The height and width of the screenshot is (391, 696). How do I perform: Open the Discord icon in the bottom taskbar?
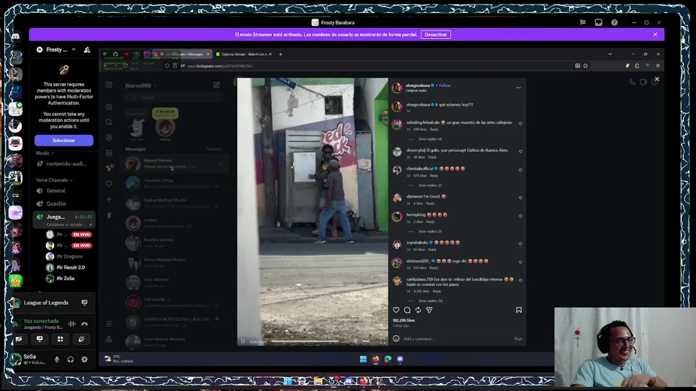point(349,382)
